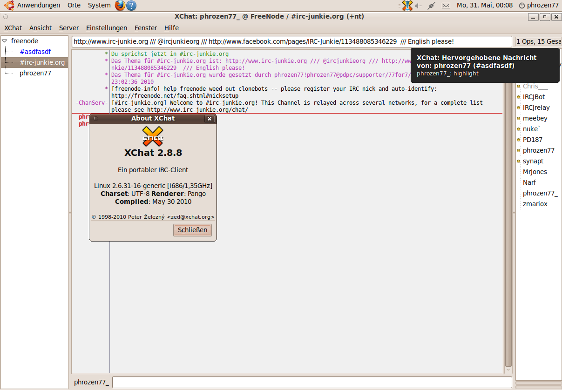Image resolution: width=562 pixels, height=390 pixels.
Task: Open the mail envelope indicator
Action: (446, 6)
